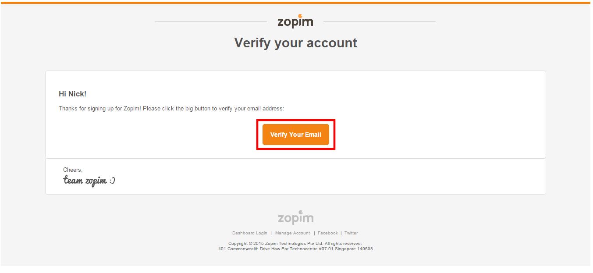Click the handwritten team zopim signature

[89, 181]
